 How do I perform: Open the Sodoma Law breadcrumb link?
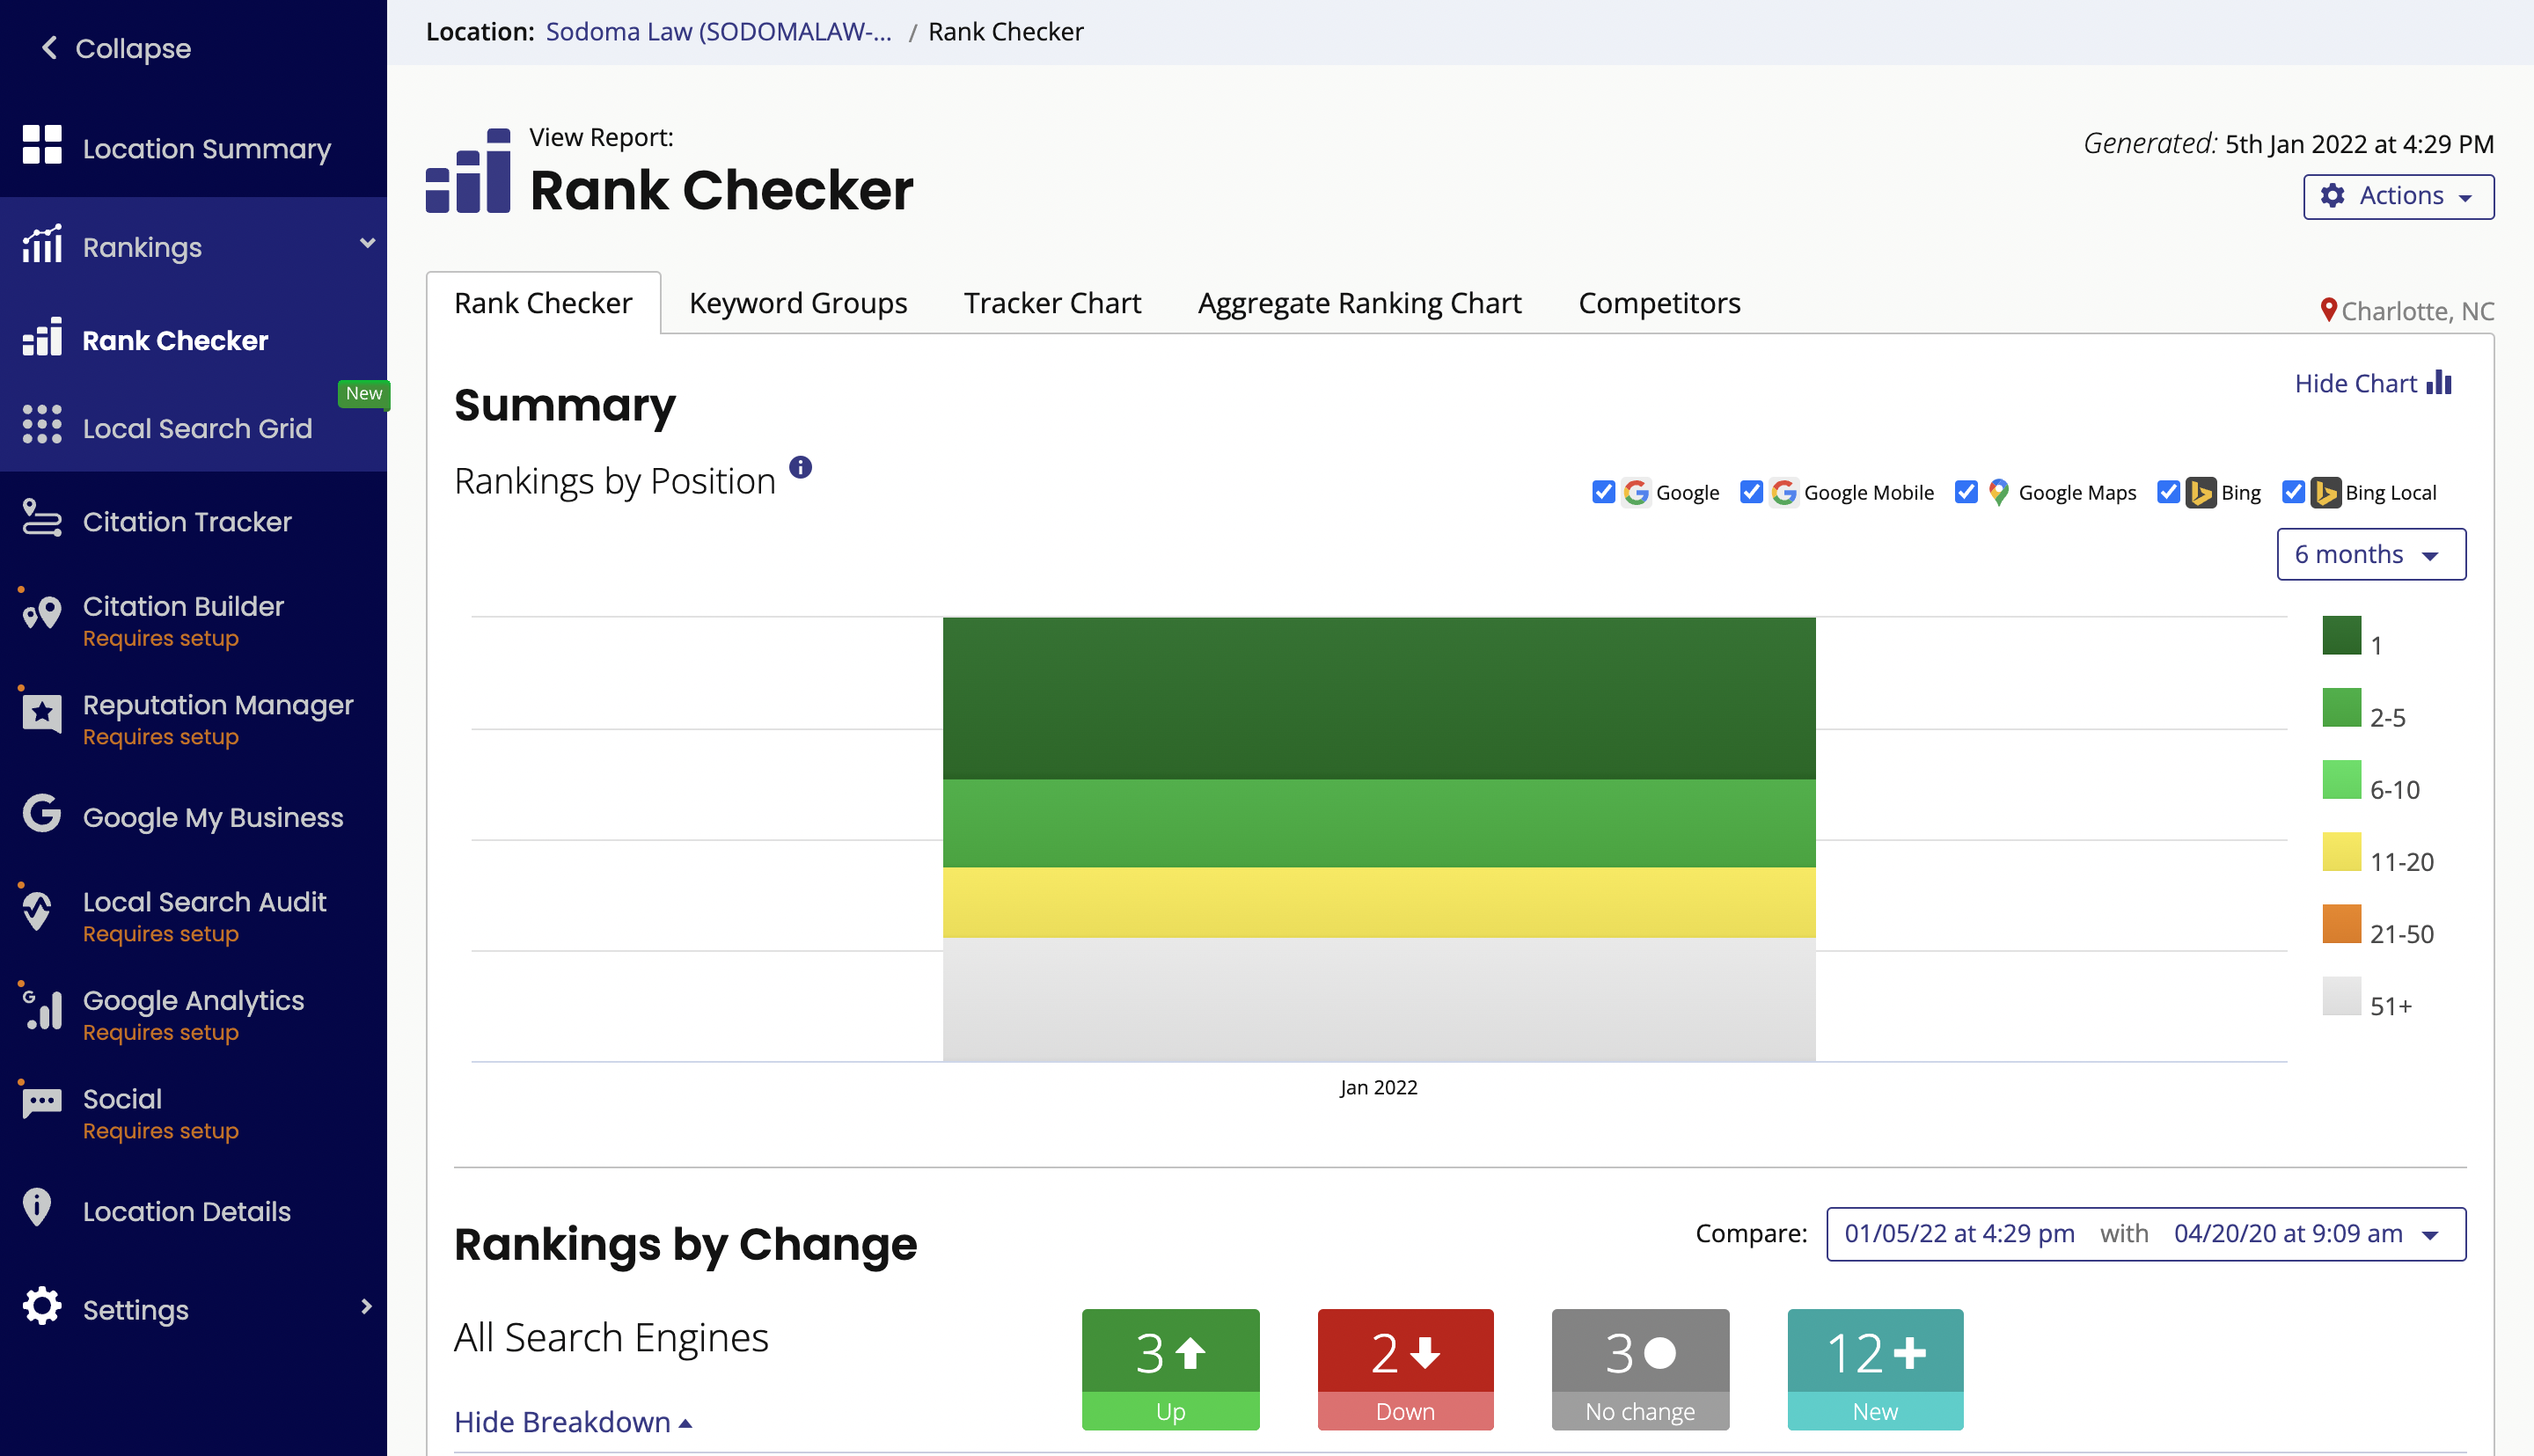click(718, 32)
